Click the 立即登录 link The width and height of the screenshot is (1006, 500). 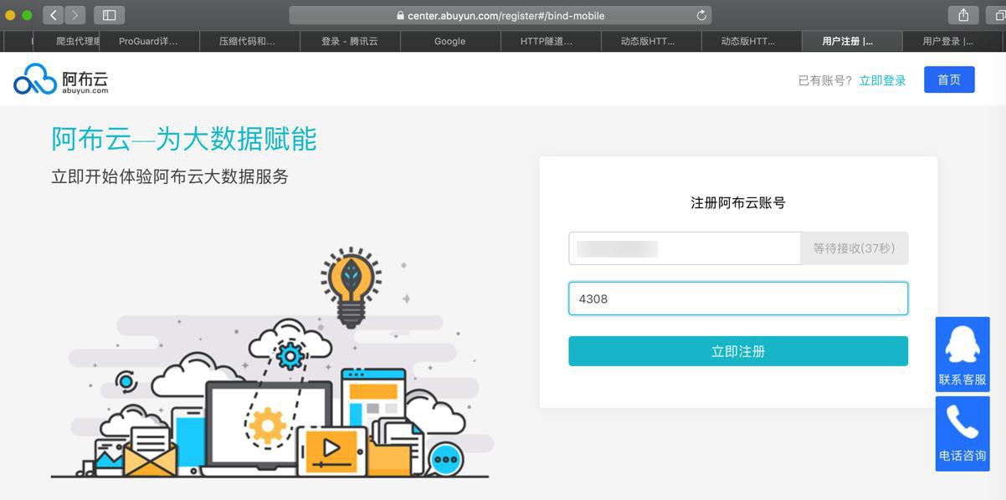click(x=882, y=80)
